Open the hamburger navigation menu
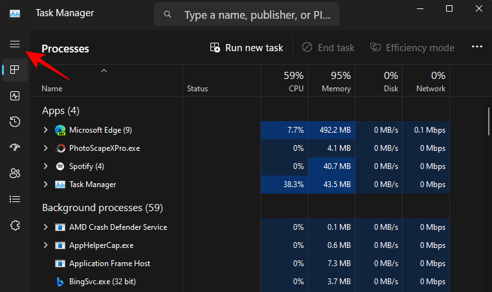492x292 pixels. [x=14, y=44]
